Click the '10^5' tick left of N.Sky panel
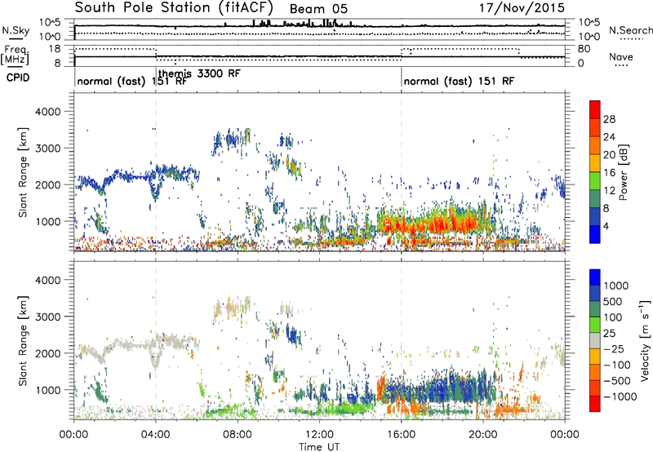This screenshot has height=452, width=653. (49, 22)
